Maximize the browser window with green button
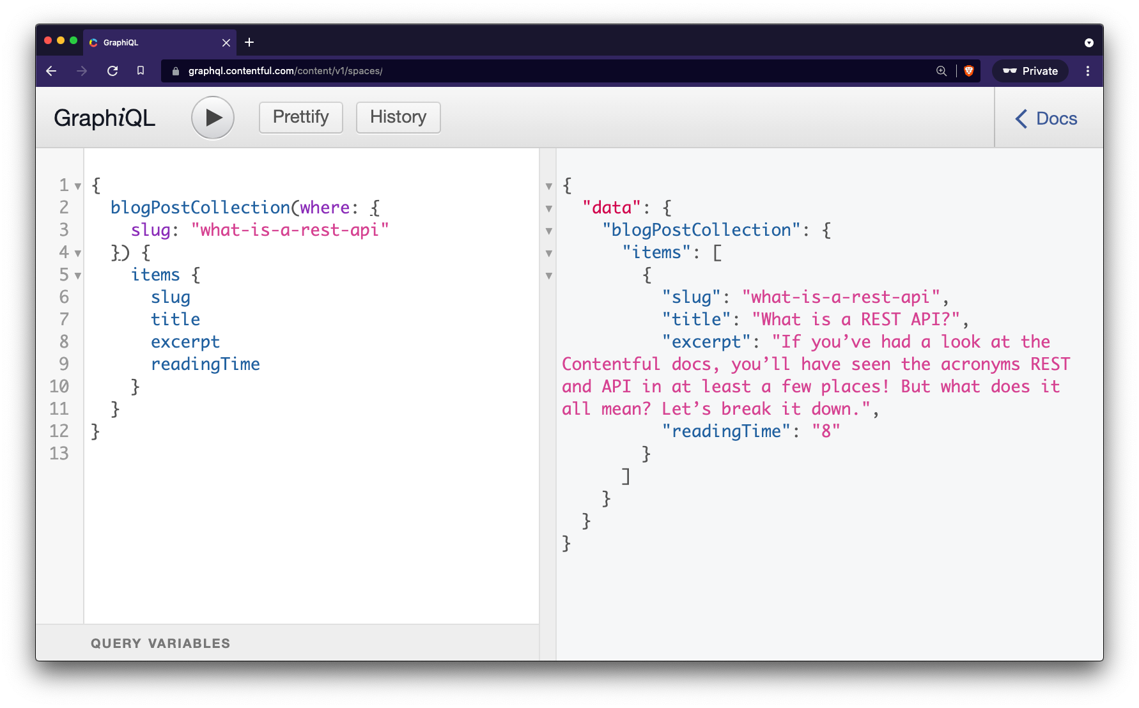This screenshot has height=708, width=1139. [74, 40]
